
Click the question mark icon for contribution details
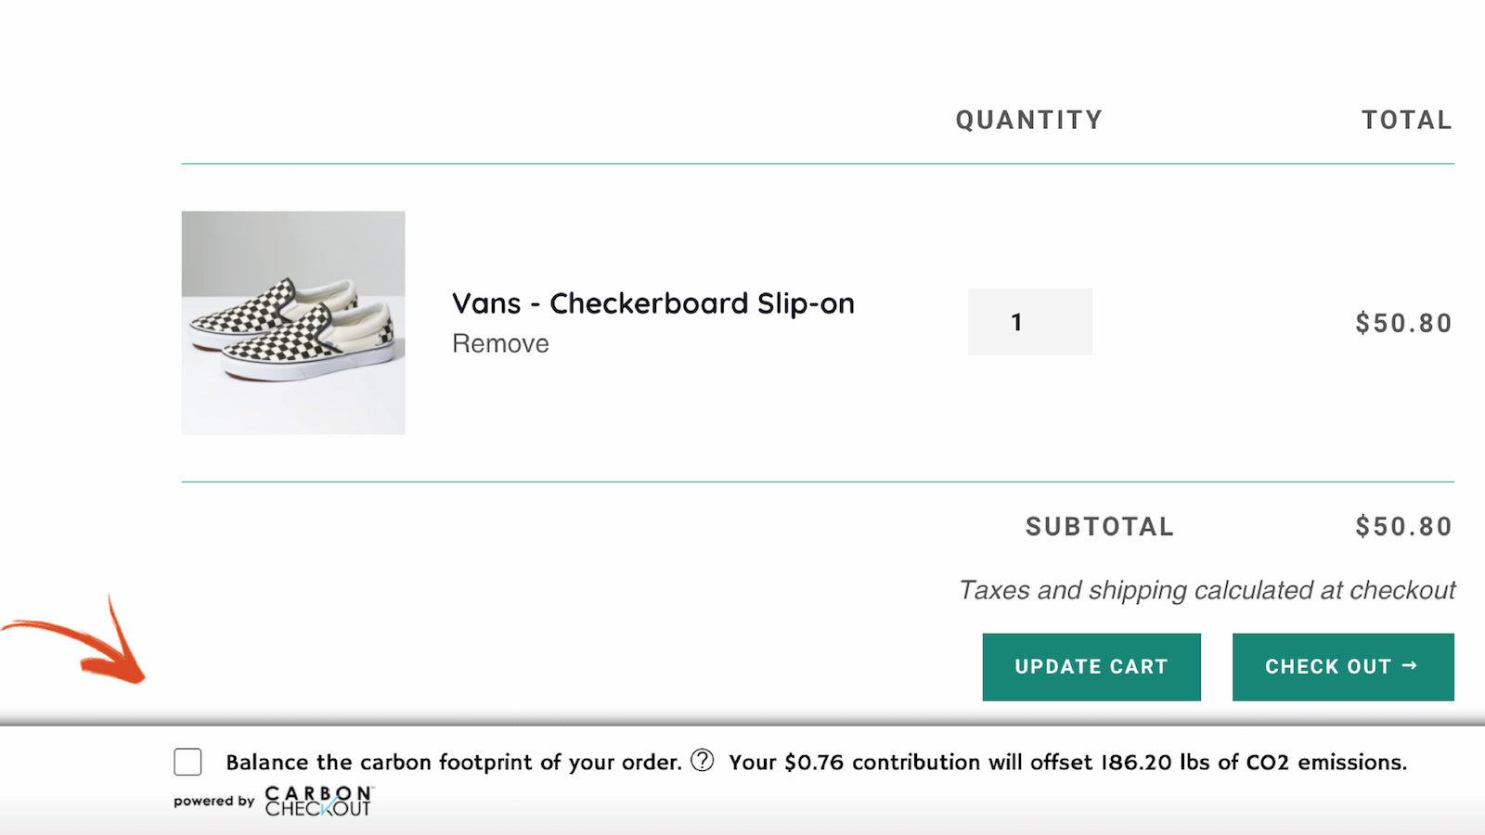point(704,760)
